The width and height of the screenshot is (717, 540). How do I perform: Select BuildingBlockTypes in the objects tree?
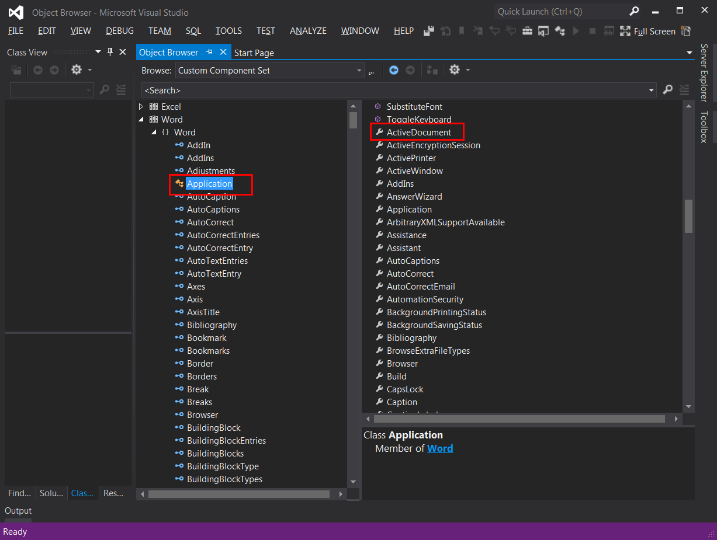click(x=224, y=479)
